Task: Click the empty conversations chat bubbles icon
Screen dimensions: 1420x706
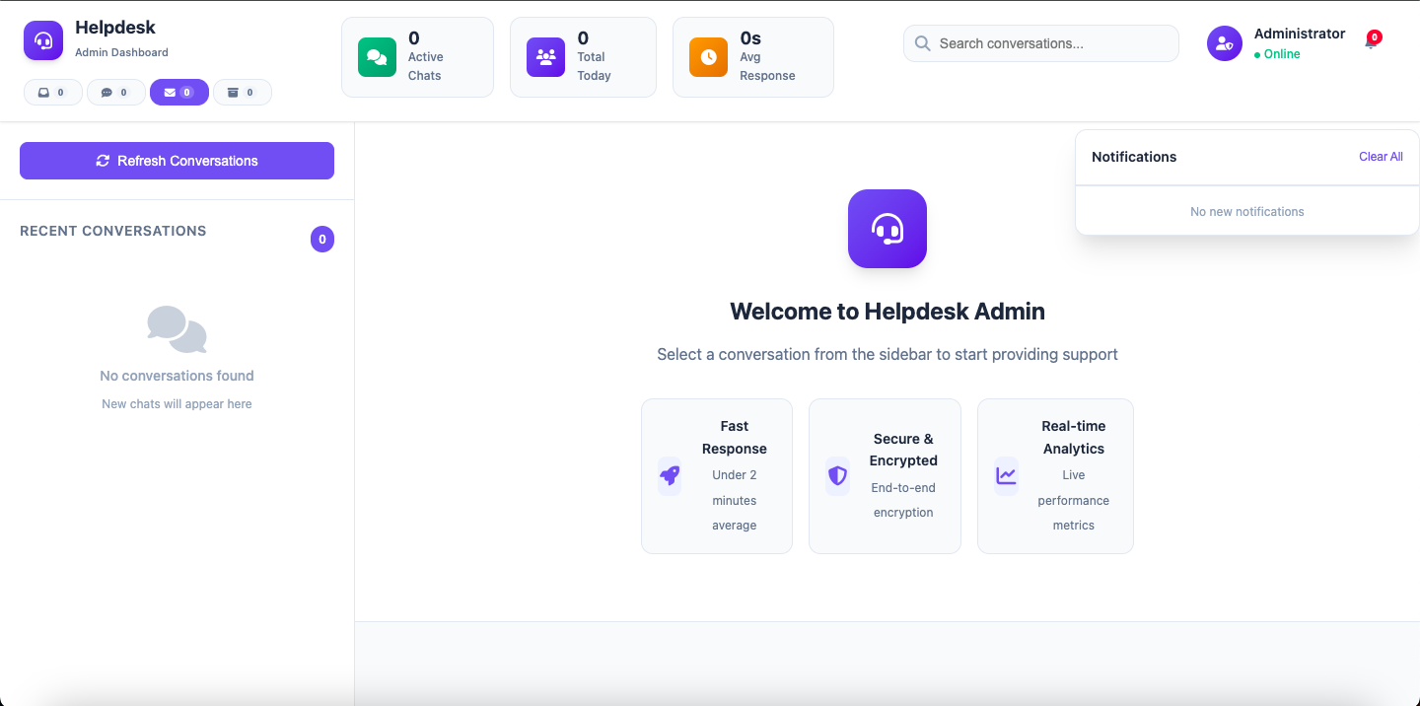Action: click(x=177, y=329)
